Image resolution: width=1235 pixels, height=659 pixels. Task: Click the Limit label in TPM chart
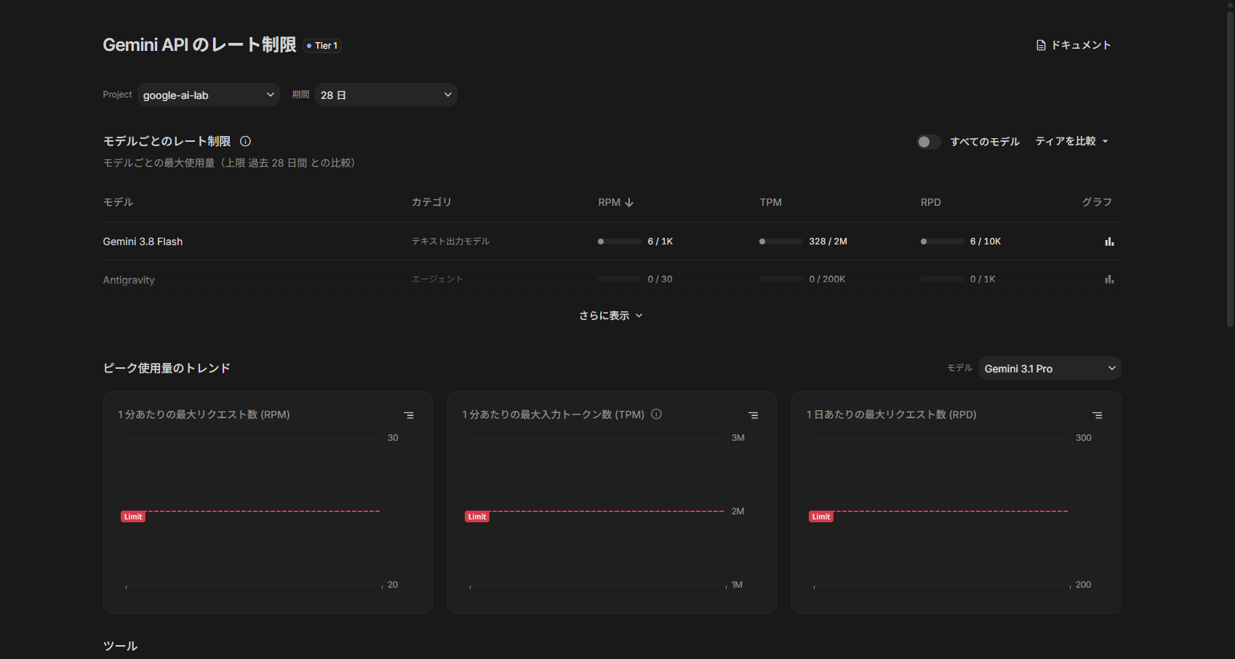point(477,516)
